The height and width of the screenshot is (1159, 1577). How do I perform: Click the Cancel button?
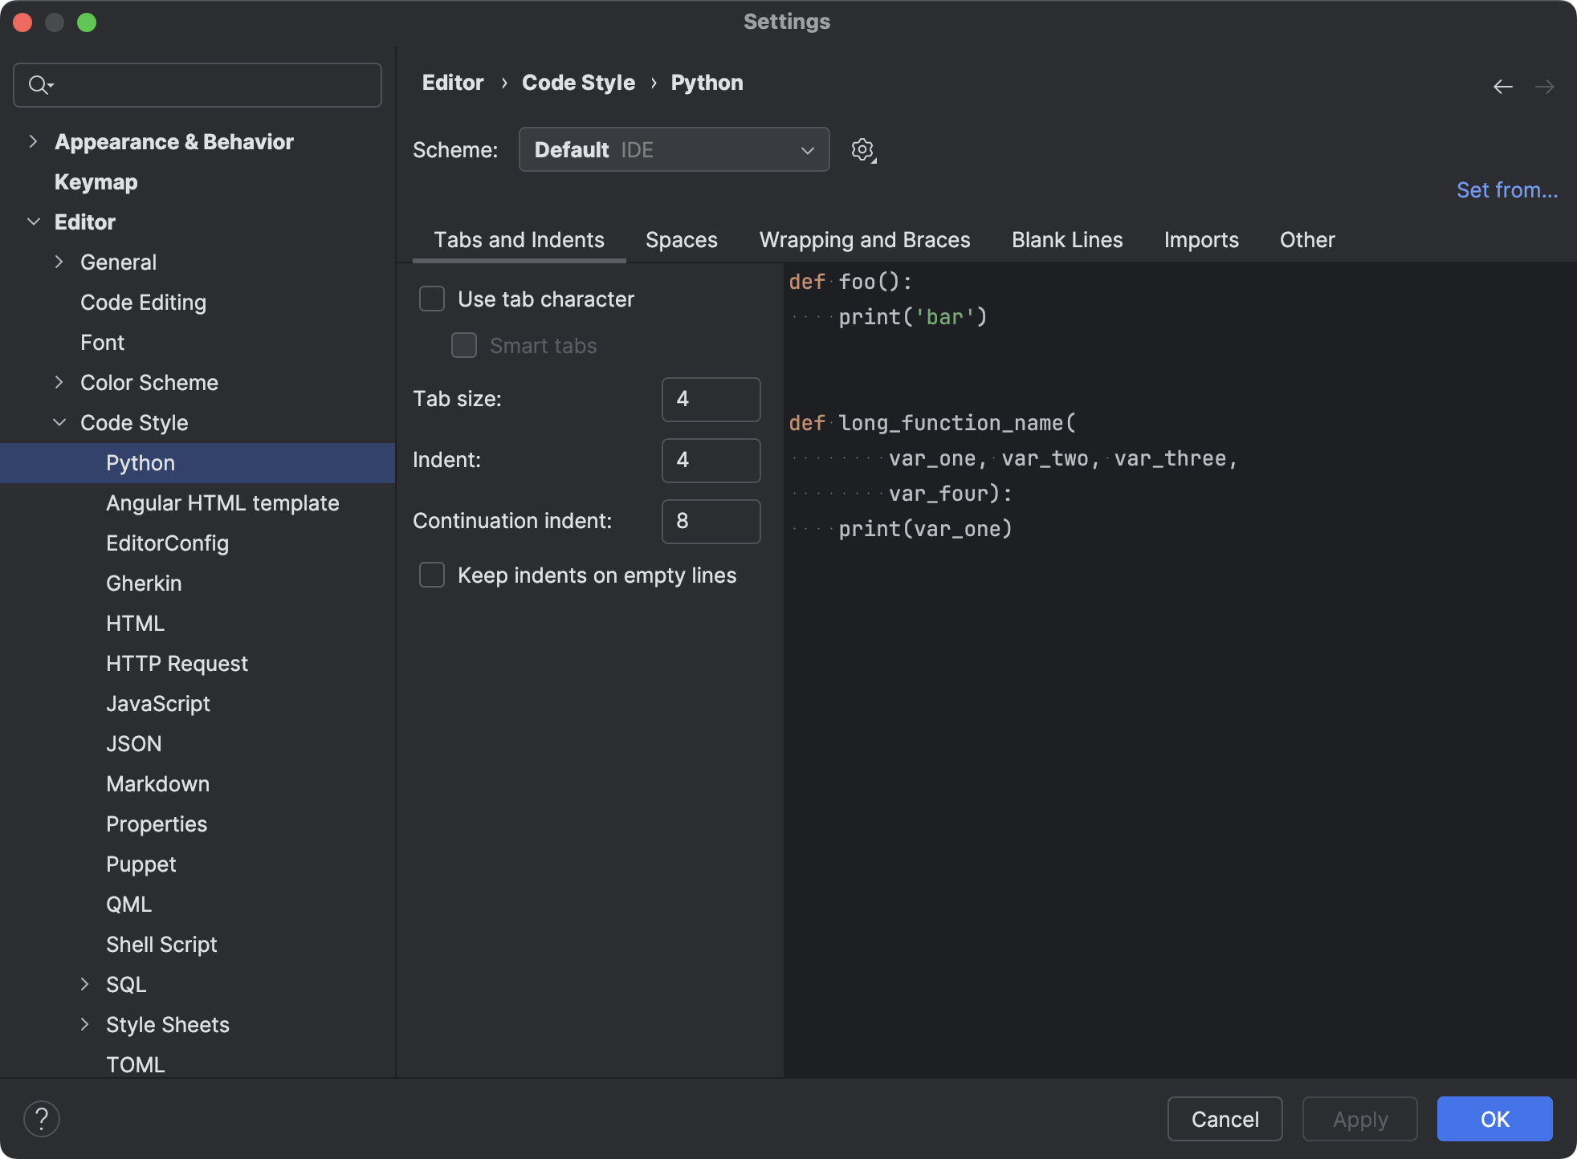1225,1119
